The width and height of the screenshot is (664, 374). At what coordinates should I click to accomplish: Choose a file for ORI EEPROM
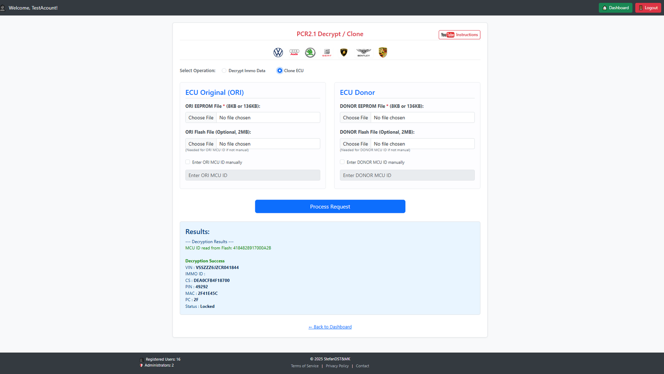(201, 118)
